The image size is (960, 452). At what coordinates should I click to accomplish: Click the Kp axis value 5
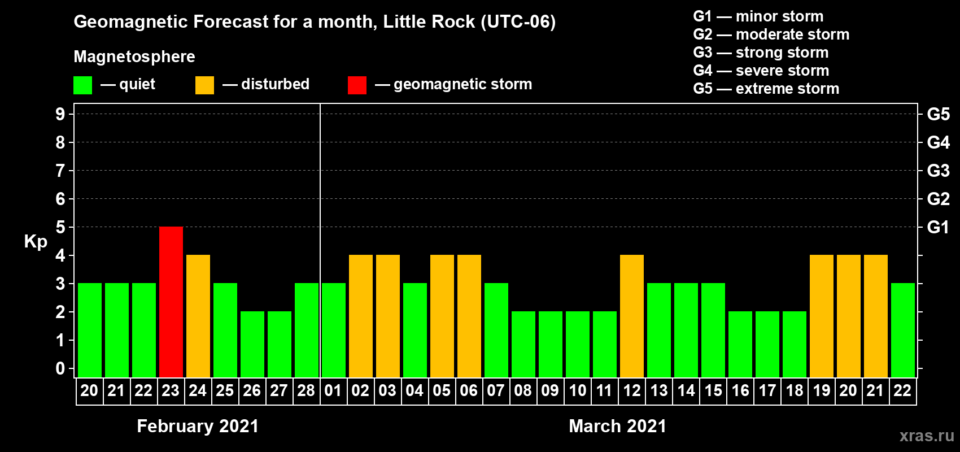(60, 227)
